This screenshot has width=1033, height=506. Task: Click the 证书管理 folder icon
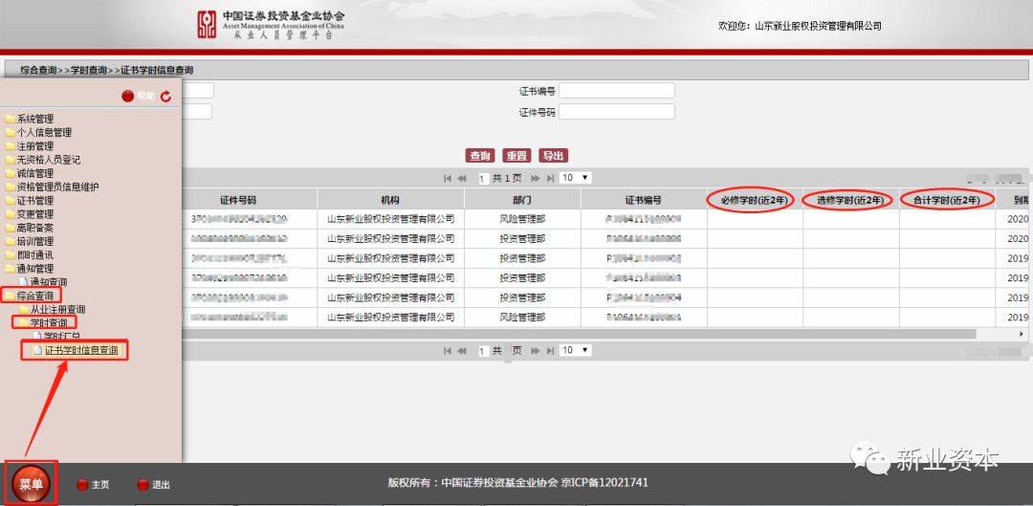click(10, 200)
